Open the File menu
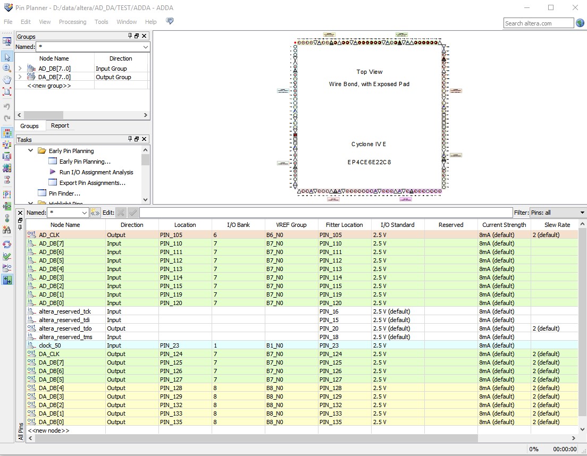The image size is (587, 456). (8, 22)
